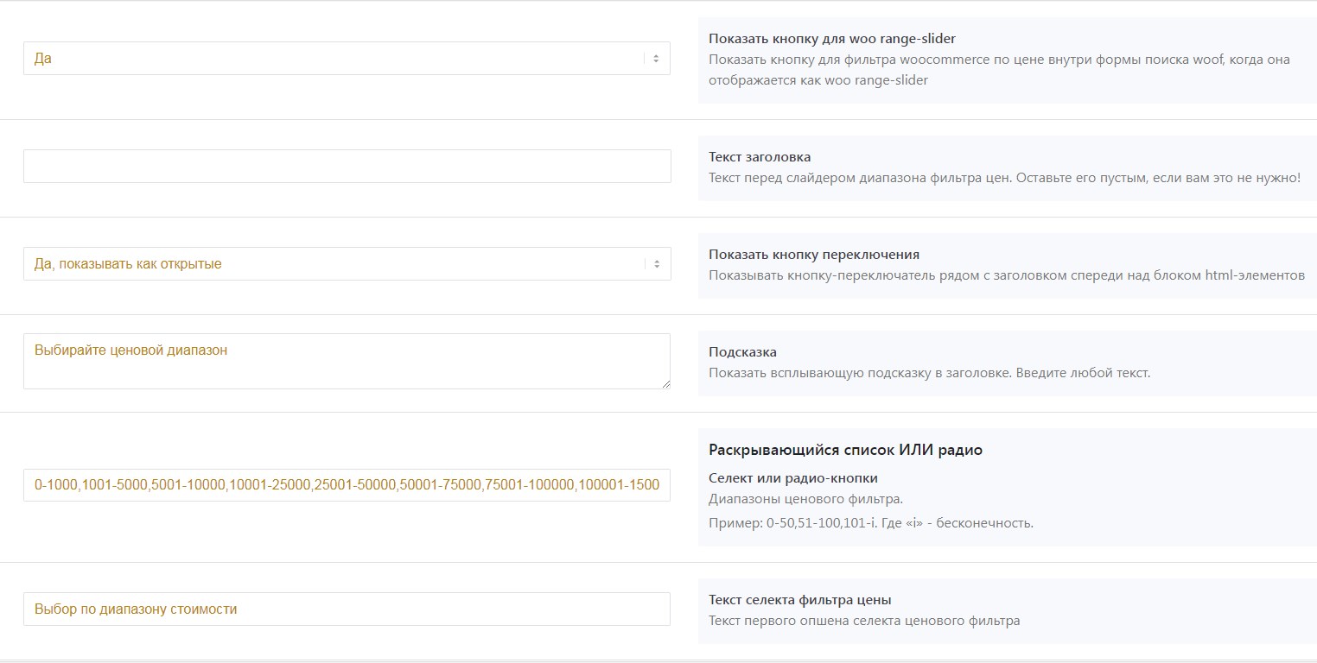Click the example text "Пример: 0-50,51-100,101-i"

(870, 523)
